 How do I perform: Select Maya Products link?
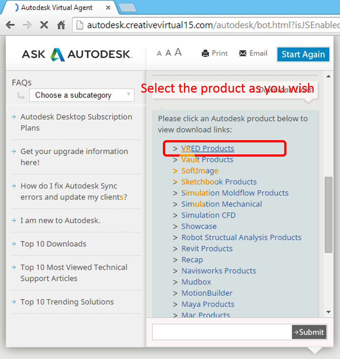click(x=208, y=304)
